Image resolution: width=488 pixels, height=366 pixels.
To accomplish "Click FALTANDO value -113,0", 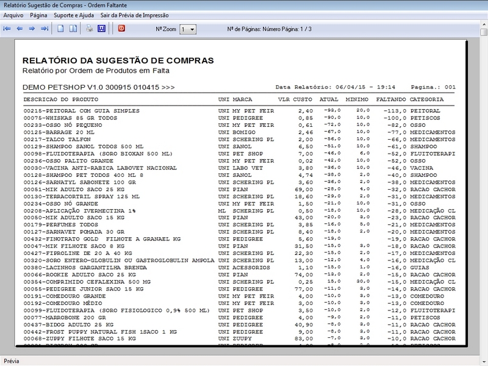I will pos(395,111).
